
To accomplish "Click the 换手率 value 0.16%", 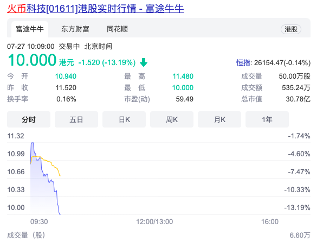I will 66,99.
